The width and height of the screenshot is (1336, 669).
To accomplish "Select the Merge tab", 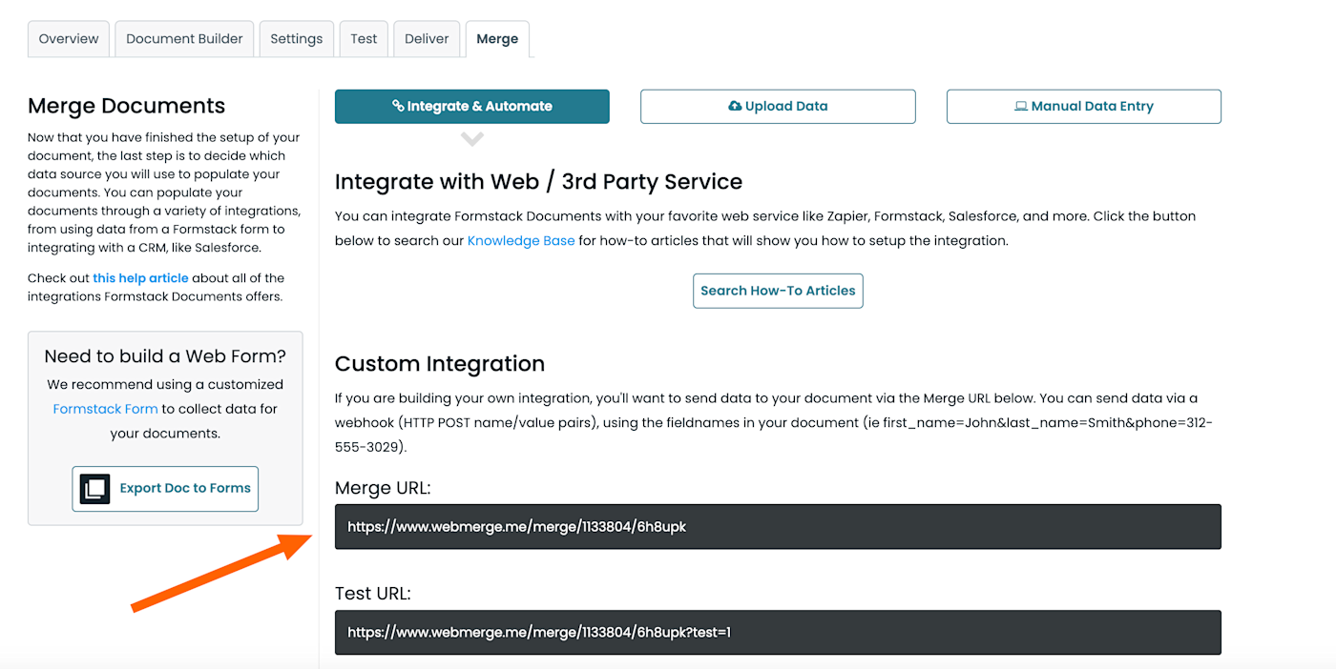I will coord(497,39).
